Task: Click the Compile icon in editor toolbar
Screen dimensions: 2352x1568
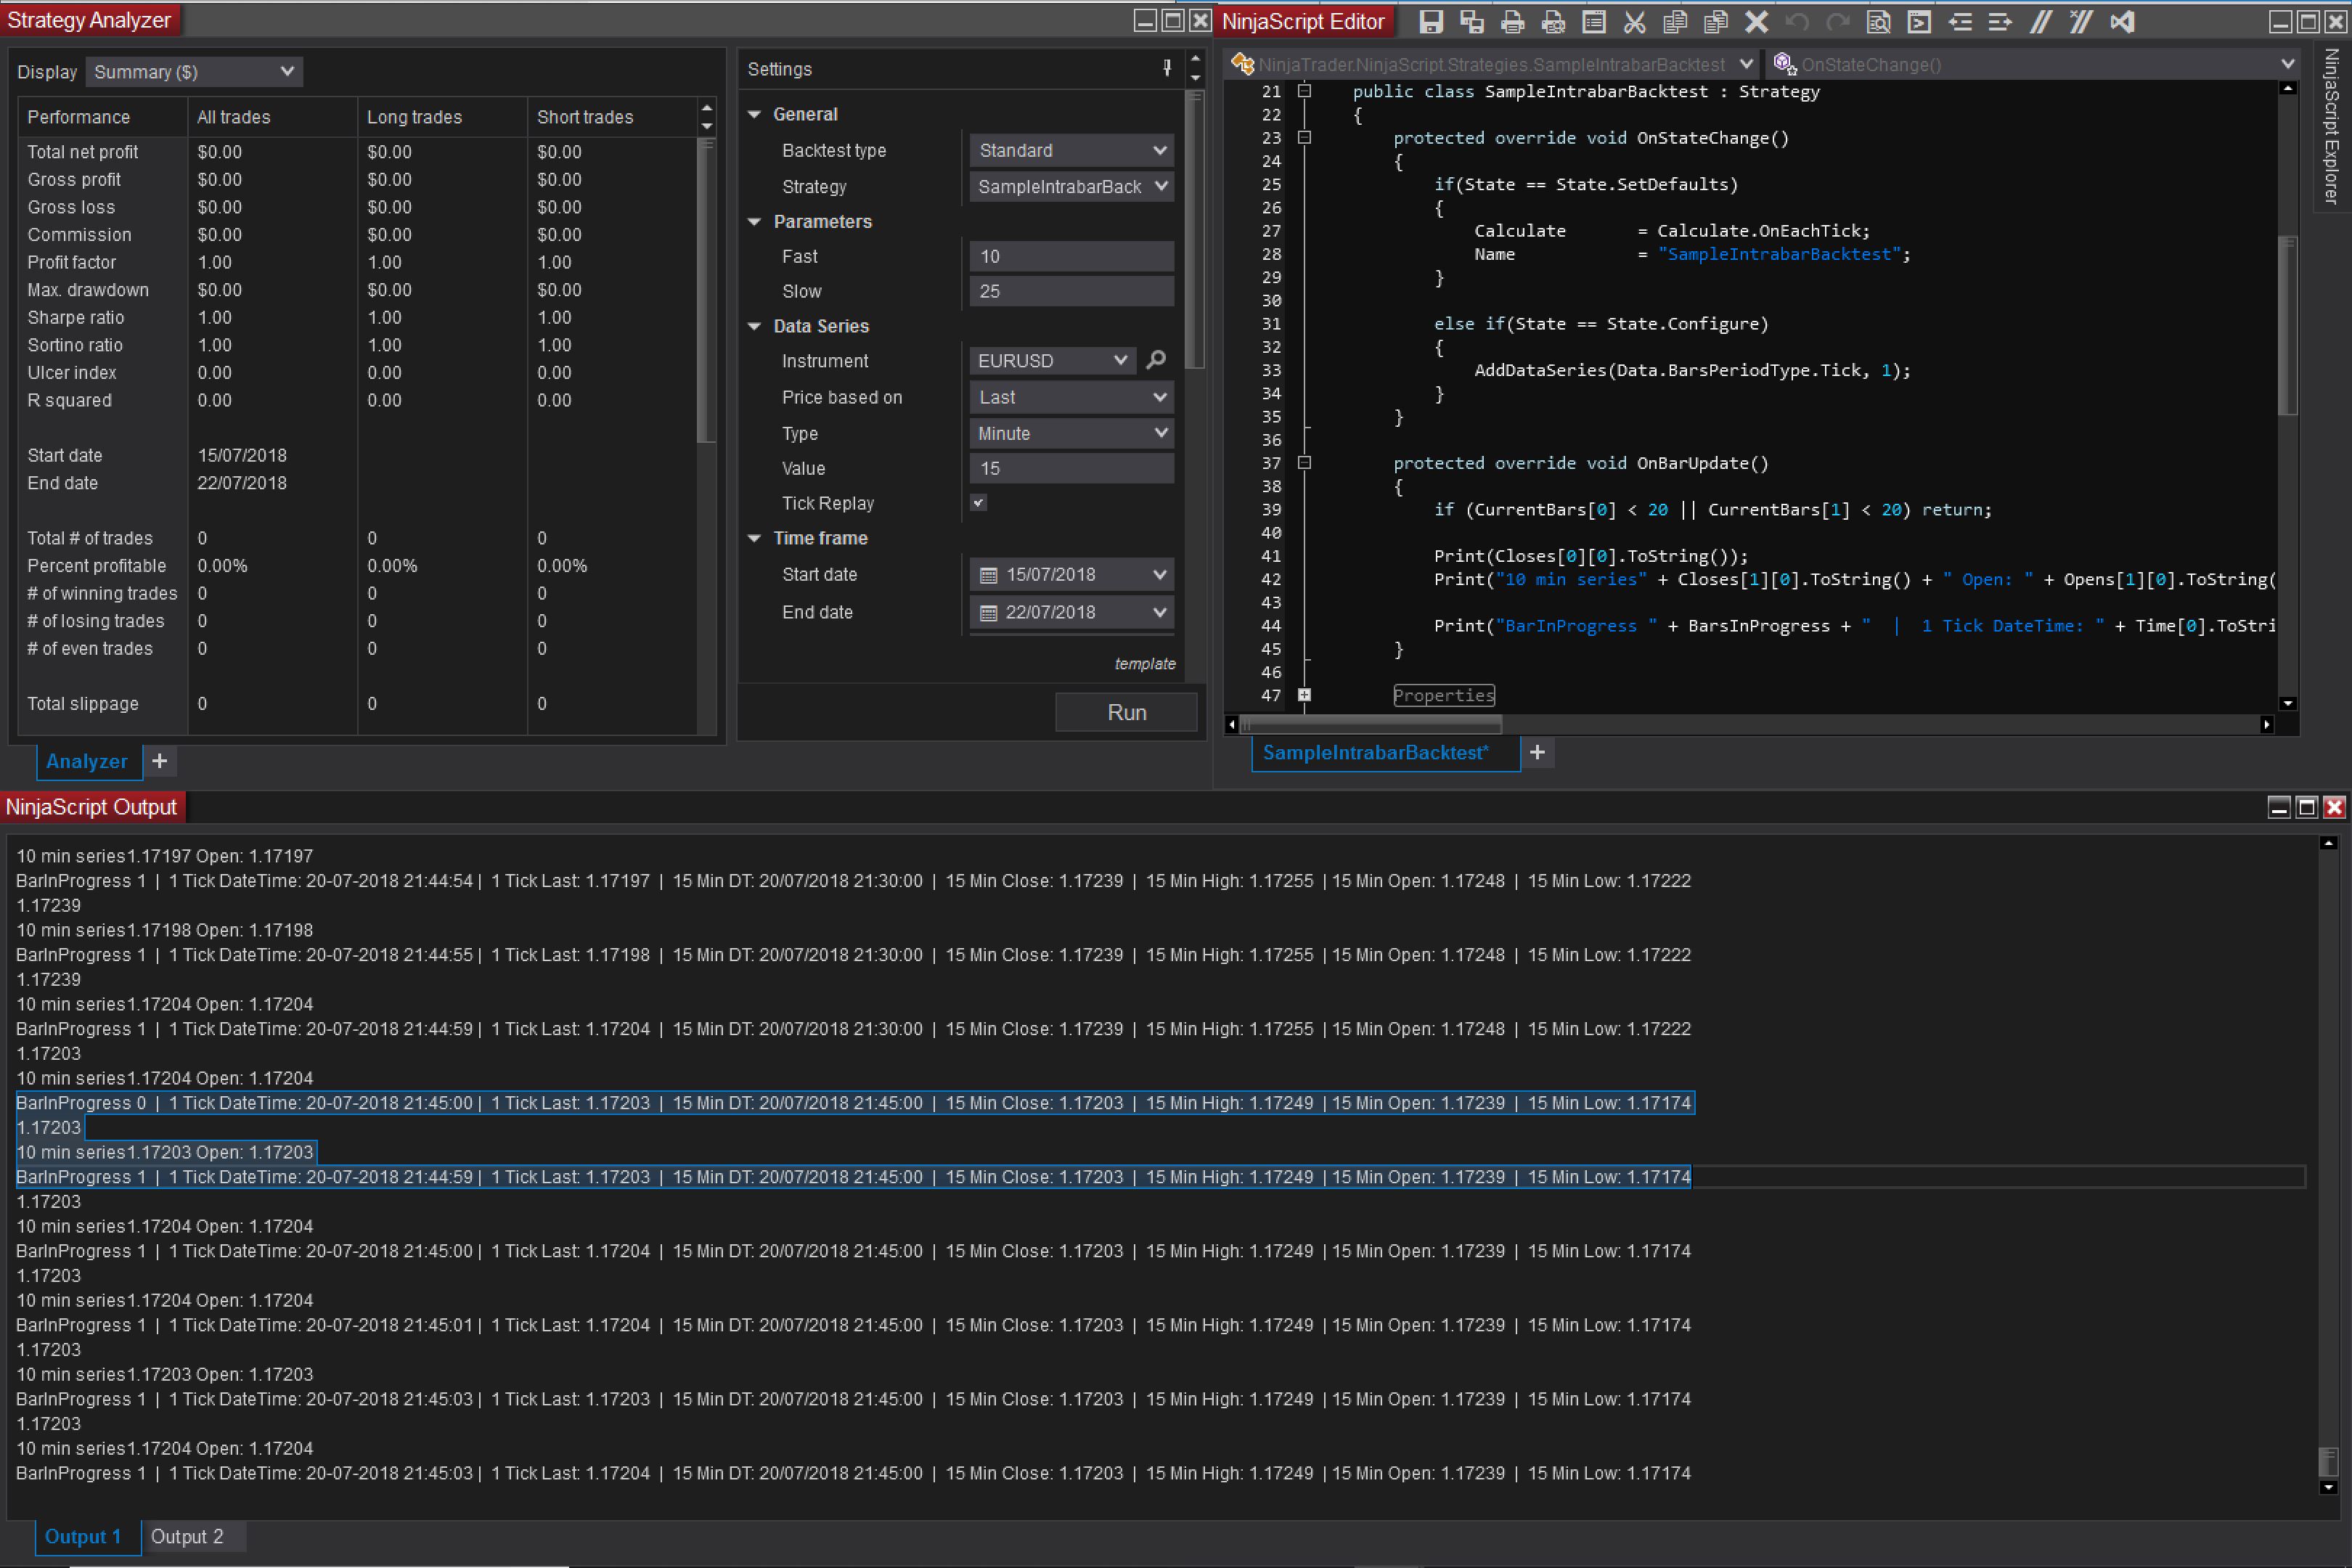Action: tap(1919, 22)
